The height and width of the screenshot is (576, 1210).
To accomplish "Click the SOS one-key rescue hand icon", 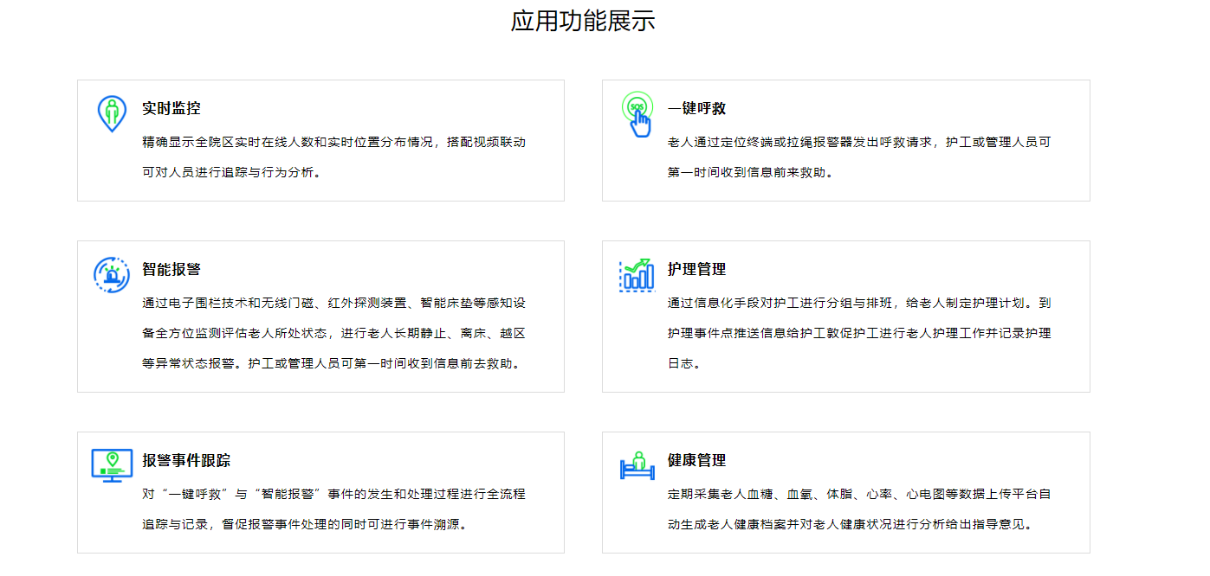I will [637, 114].
